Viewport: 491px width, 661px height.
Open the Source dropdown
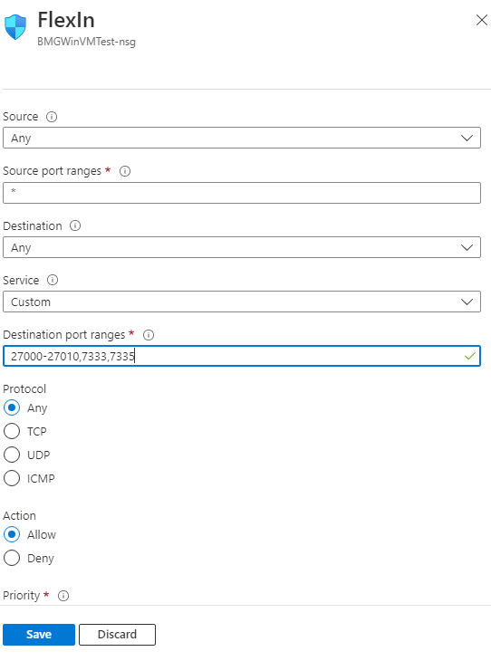coord(242,138)
